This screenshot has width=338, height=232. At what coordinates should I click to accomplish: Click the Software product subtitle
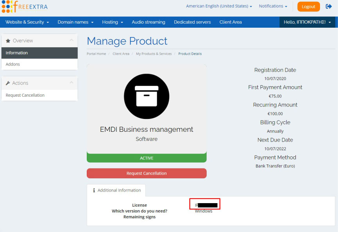tap(147, 139)
